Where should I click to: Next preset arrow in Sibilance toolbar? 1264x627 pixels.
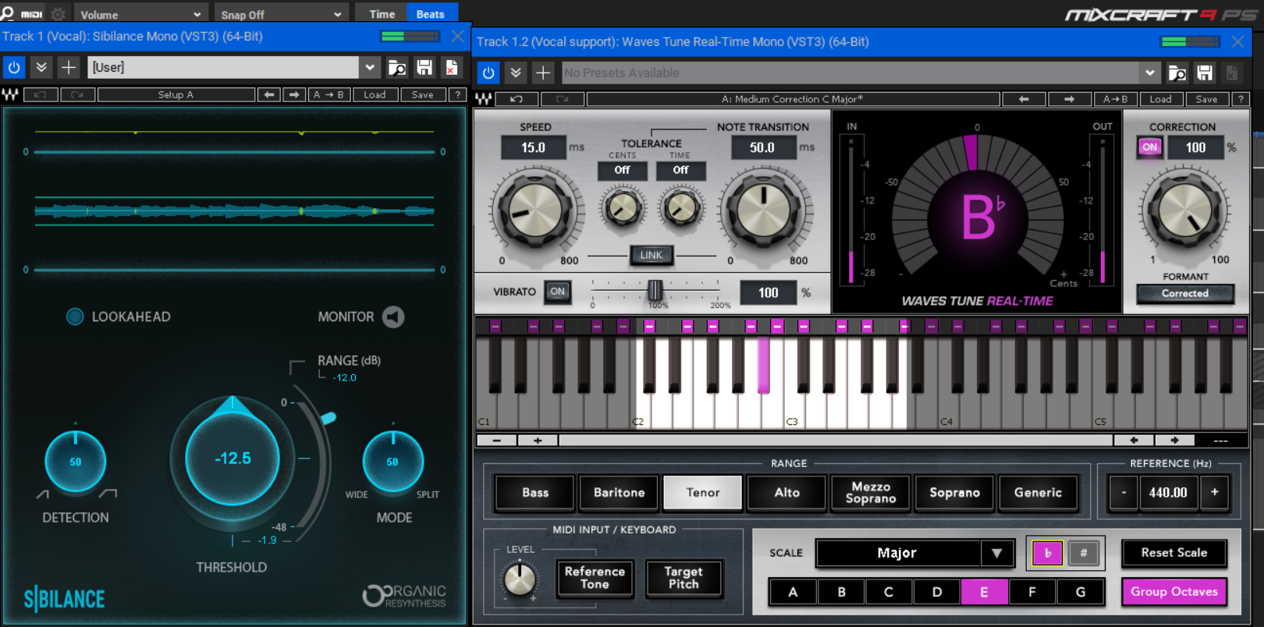coord(294,94)
